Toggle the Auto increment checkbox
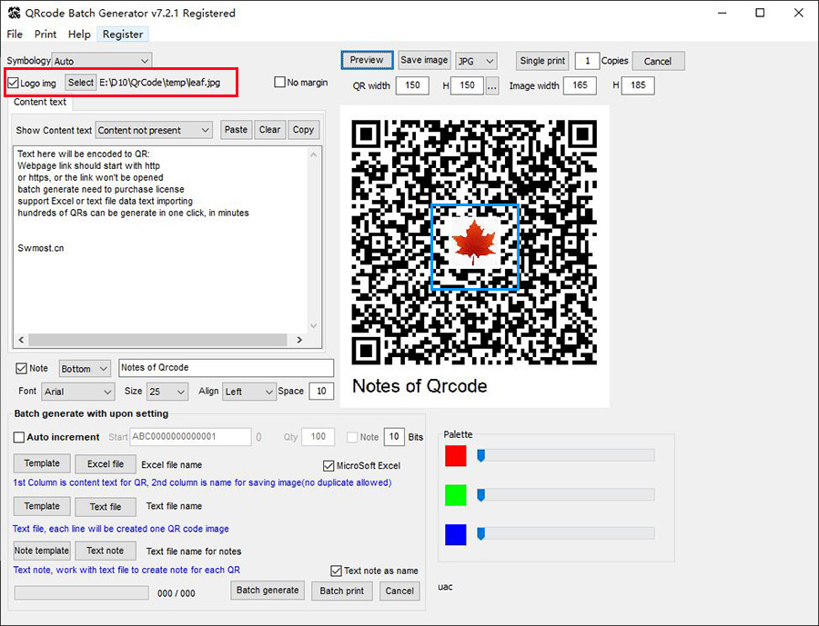Screen dimensions: 819x626 click(x=19, y=437)
